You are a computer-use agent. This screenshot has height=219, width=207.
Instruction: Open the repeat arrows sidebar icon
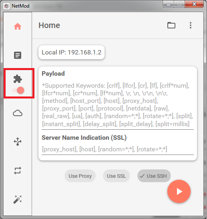[18, 171]
